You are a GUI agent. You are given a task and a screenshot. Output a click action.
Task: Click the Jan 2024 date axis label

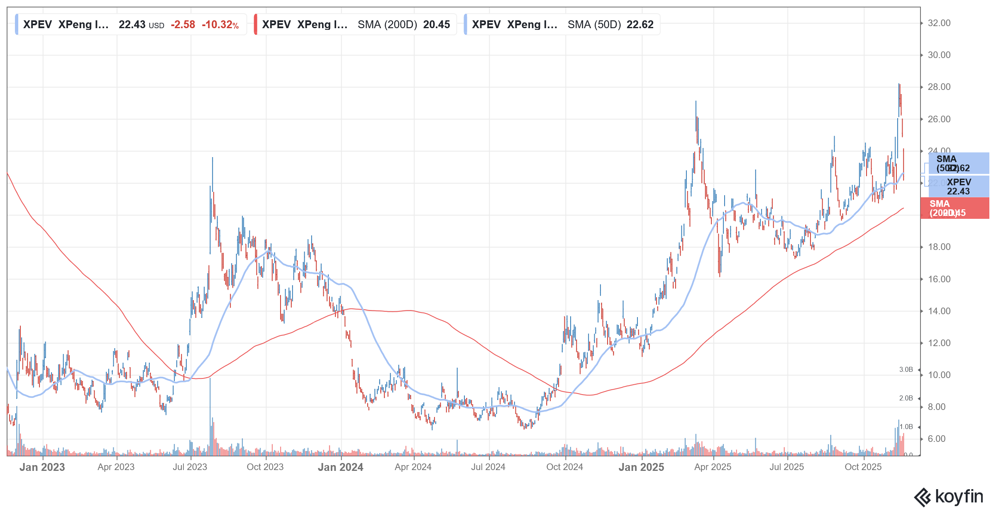[x=340, y=467]
